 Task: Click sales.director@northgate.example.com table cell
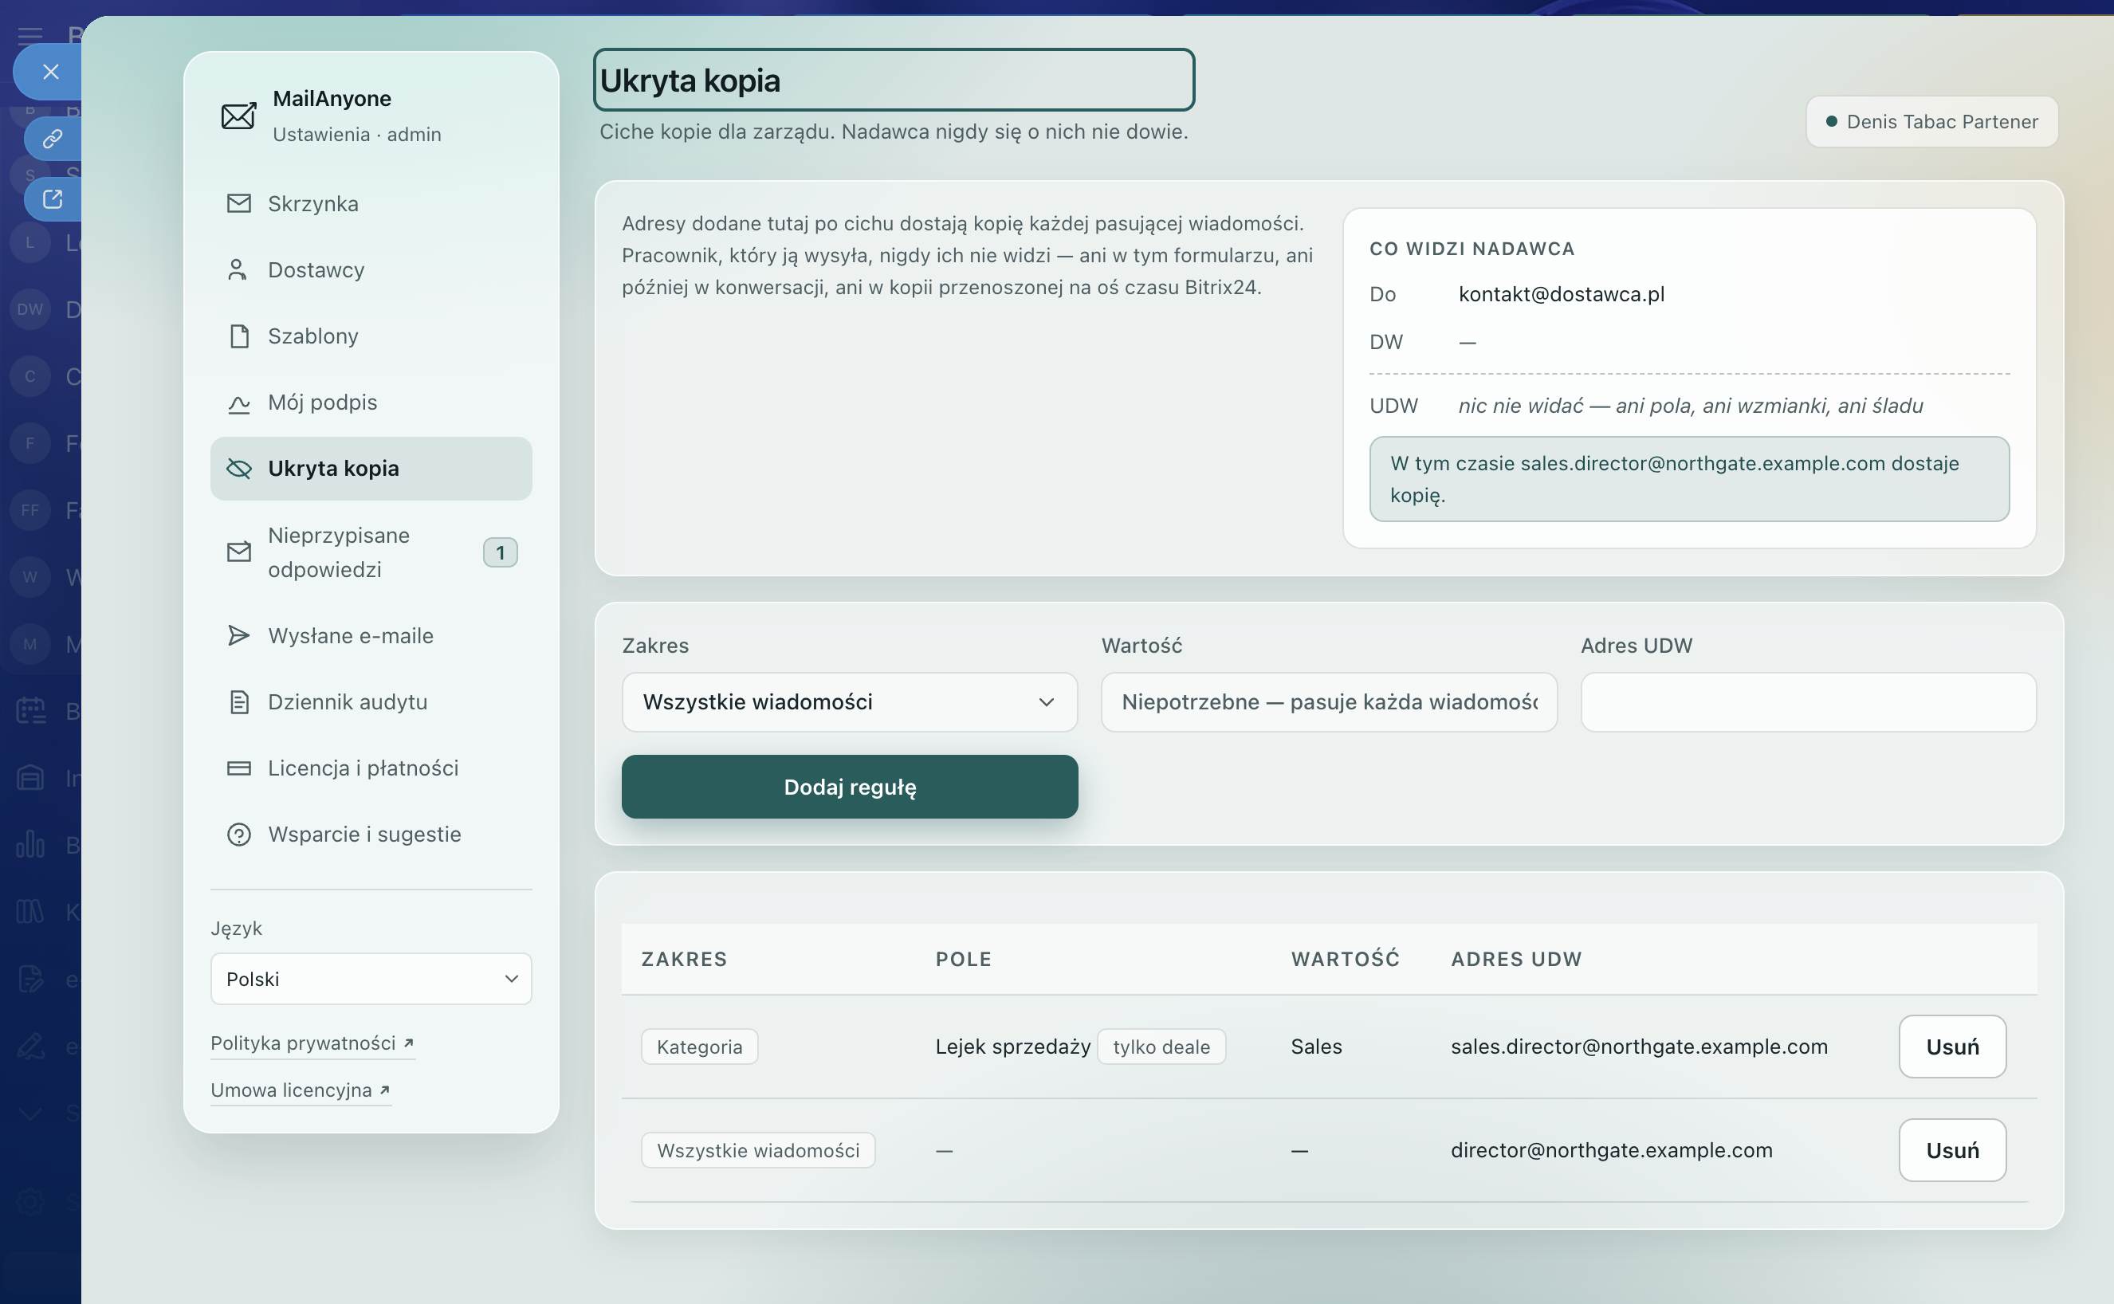(1639, 1046)
